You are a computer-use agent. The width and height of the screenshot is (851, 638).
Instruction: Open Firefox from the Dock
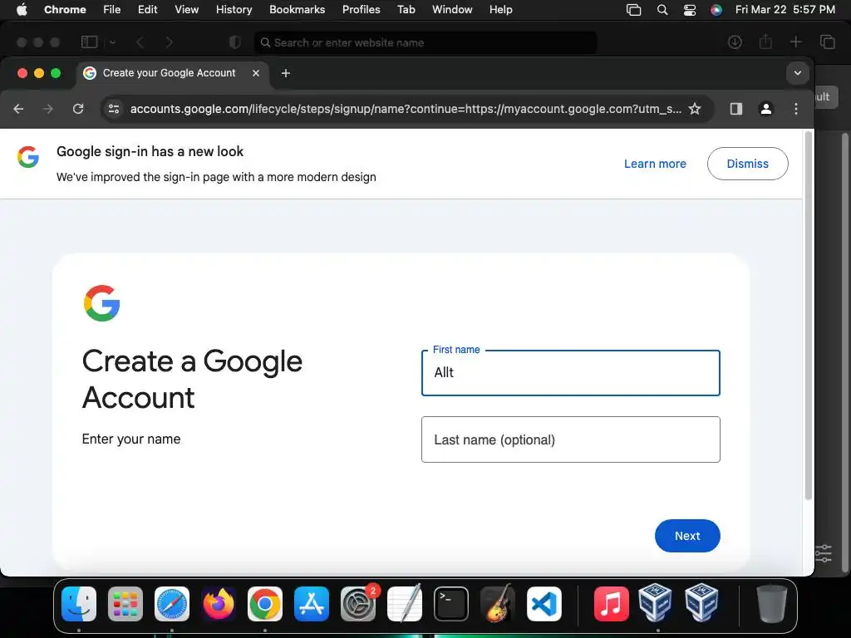click(x=219, y=604)
